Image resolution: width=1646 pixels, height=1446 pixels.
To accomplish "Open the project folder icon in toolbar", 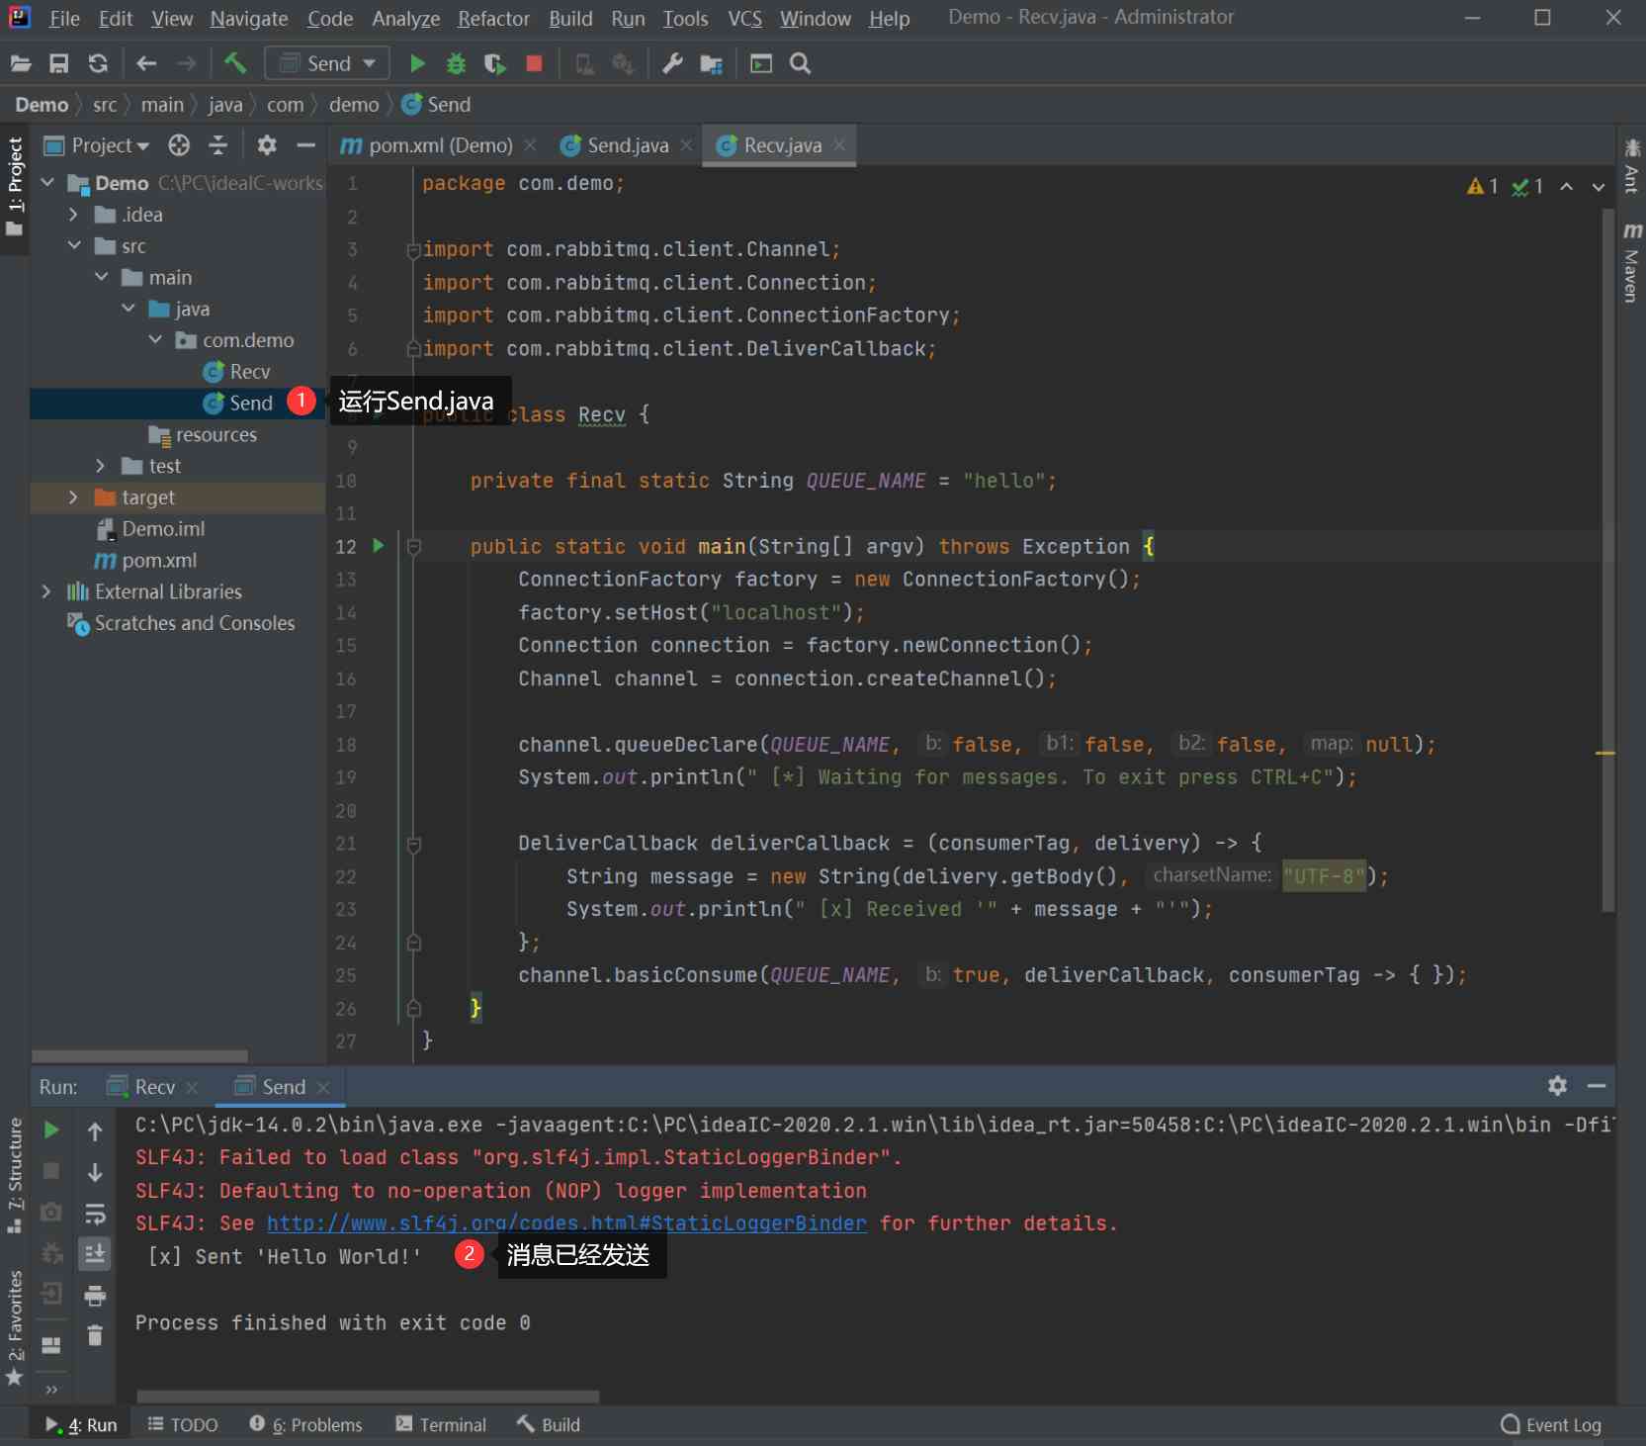I will coord(21,64).
